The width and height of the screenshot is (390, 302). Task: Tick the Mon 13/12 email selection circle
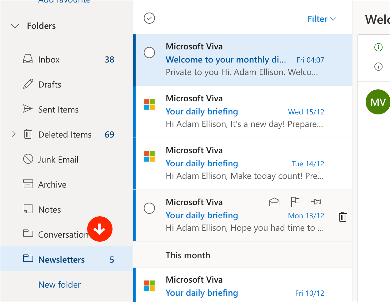pyautogui.click(x=149, y=208)
